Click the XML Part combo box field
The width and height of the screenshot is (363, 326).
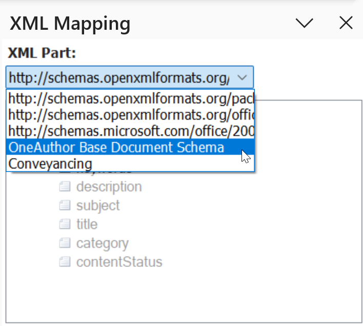(x=130, y=77)
